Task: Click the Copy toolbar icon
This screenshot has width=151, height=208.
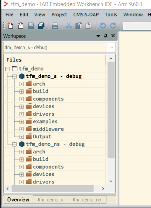Action: (79, 26)
